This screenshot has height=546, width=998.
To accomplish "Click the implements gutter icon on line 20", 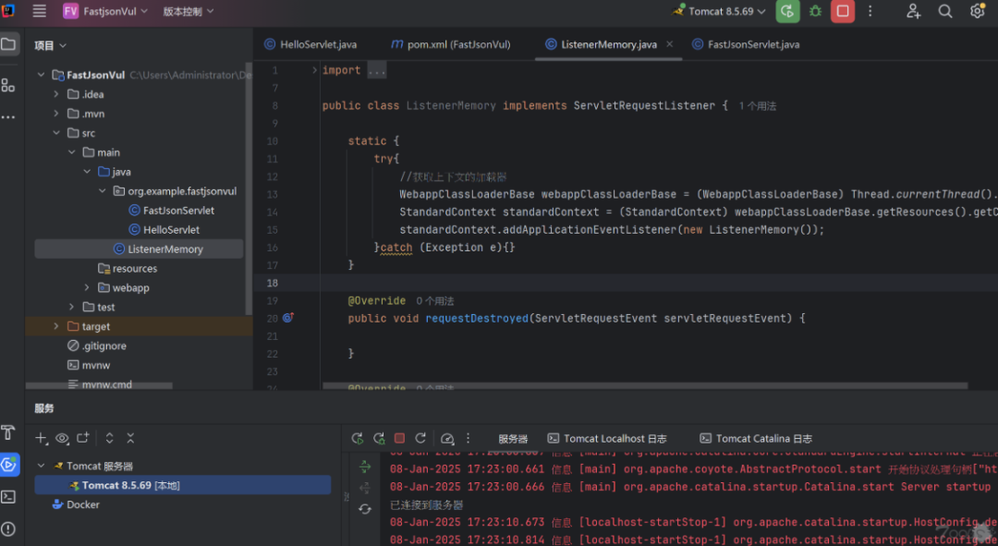I will point(287,318).
